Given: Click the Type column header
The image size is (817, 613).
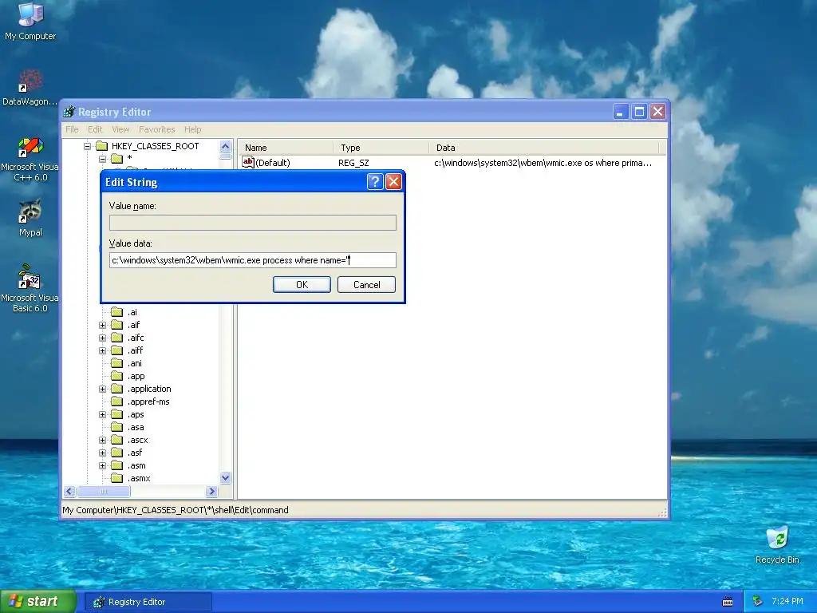Looking at the screenshot, I should (x=381, y=148).
